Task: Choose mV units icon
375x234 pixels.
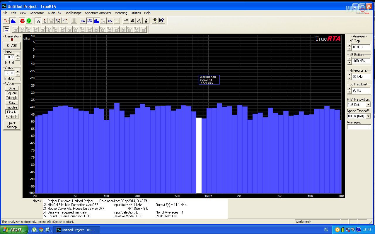Action: (126, 20)
